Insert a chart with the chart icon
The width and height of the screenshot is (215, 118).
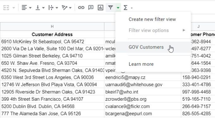(x=100, y=8)
